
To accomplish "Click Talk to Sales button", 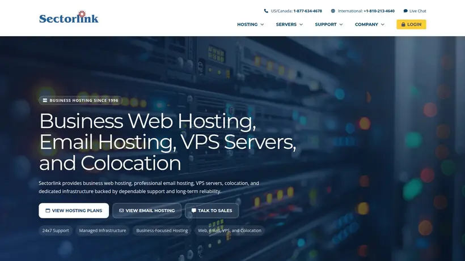I will 212,211.
